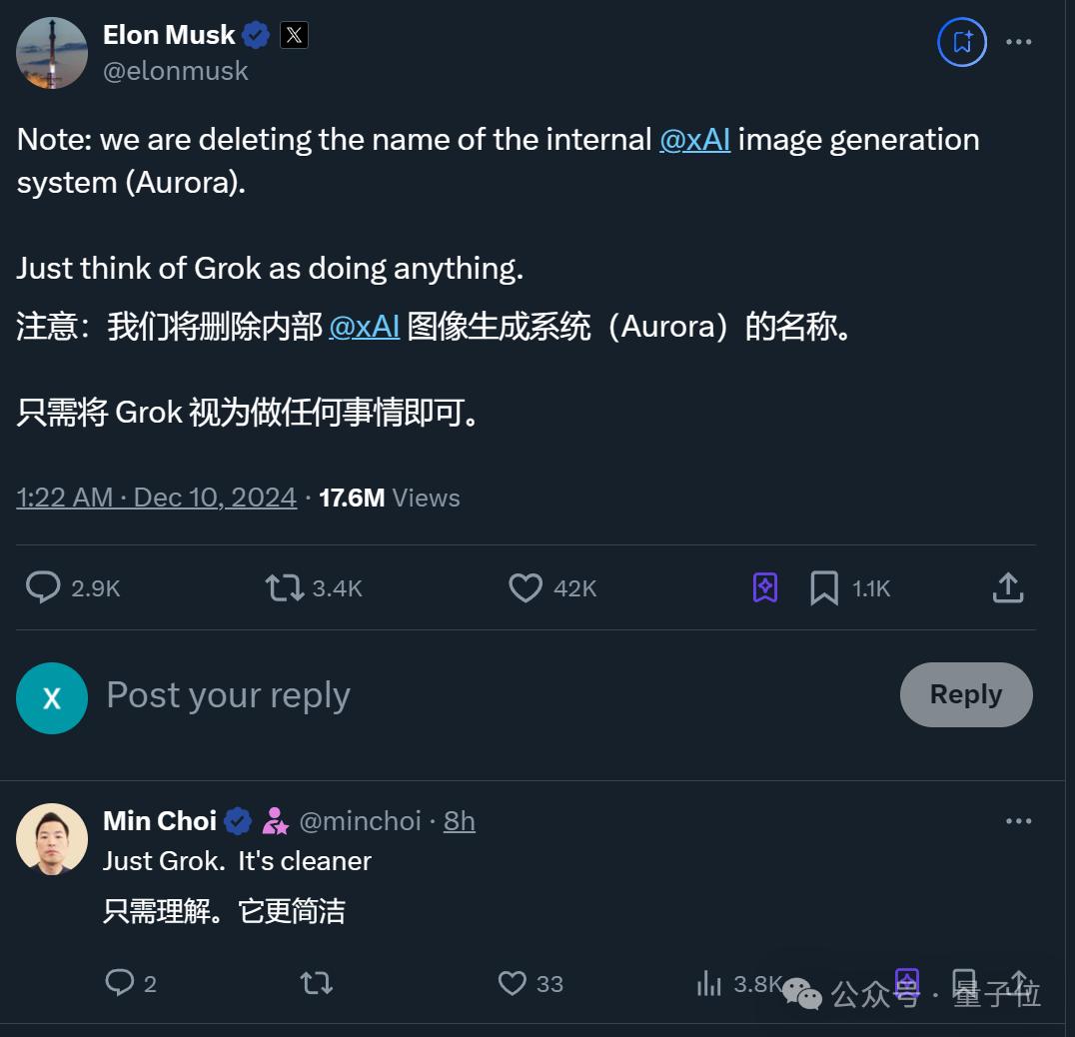Screen dimensions: 1075x1037
Task: Open the @xAI profile link
Action: (x=695, y=139)
